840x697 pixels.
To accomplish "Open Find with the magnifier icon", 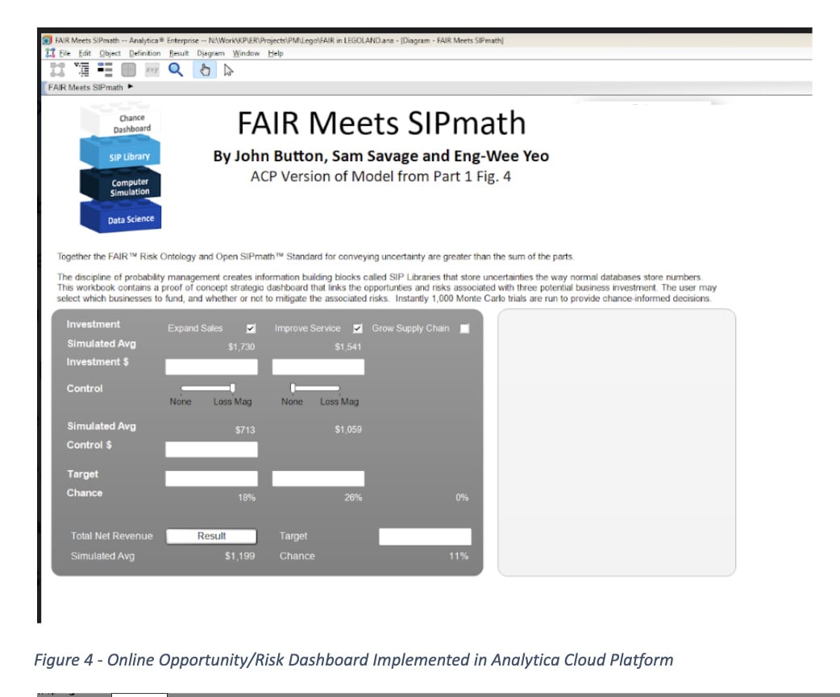I will [176, 69].
